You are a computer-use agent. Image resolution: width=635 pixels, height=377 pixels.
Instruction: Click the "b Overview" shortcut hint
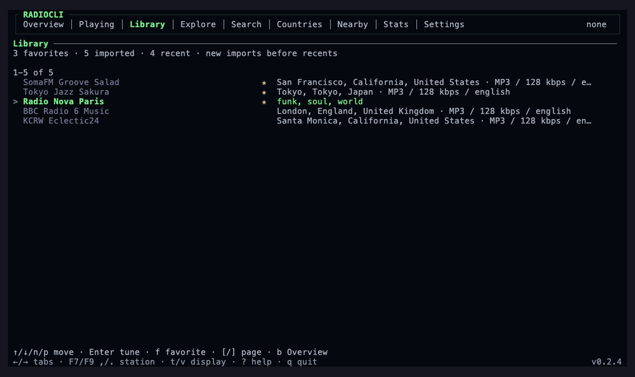click(302, 352)
